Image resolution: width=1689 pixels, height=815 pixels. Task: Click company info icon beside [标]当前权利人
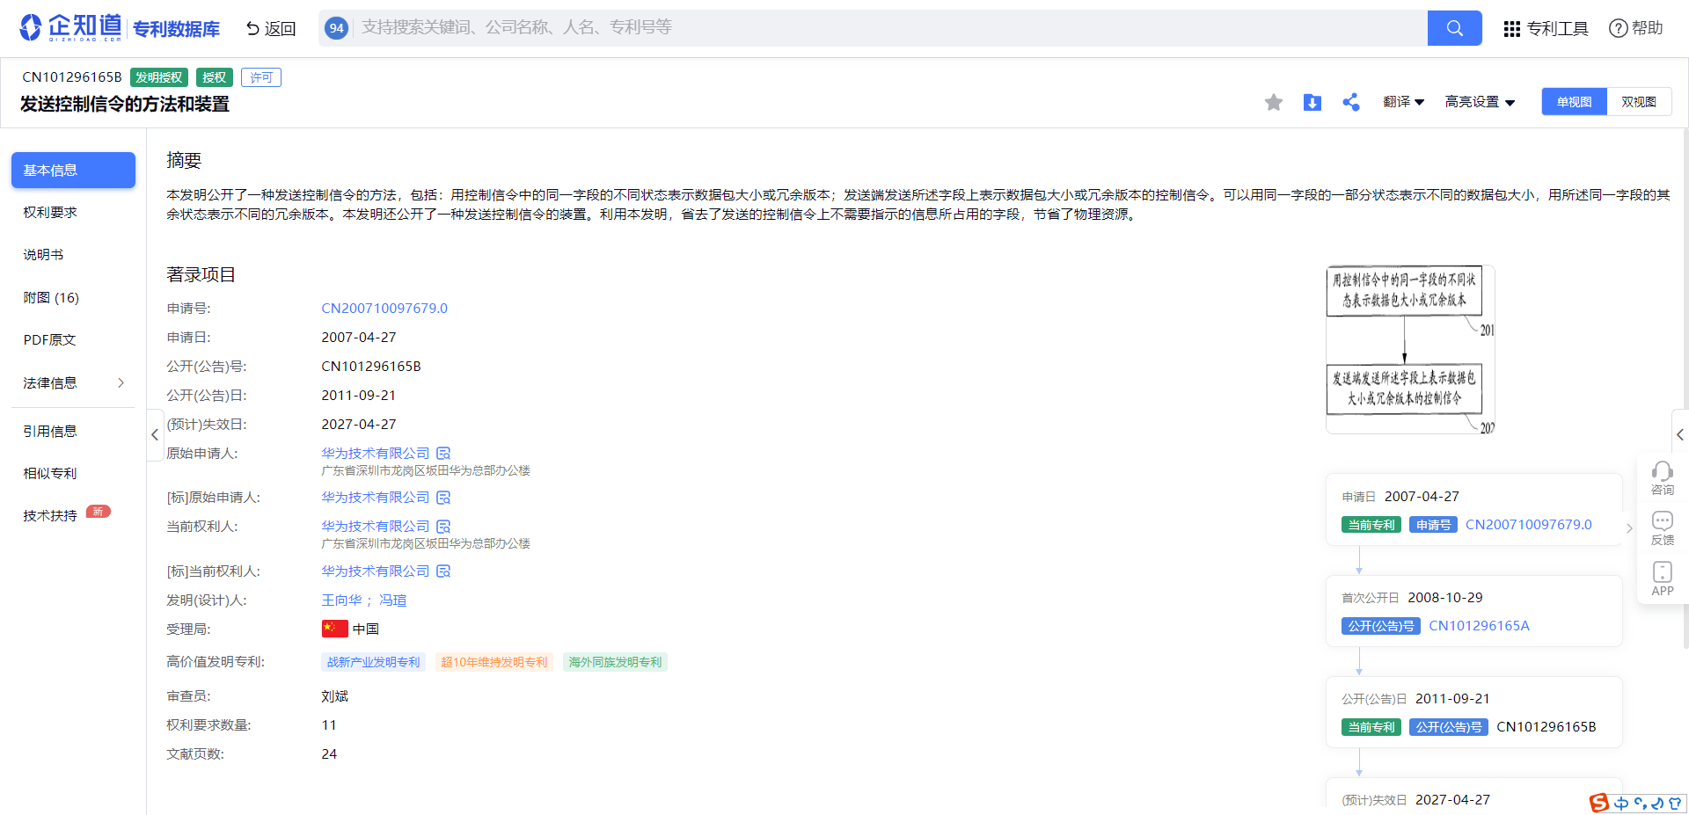443,571
